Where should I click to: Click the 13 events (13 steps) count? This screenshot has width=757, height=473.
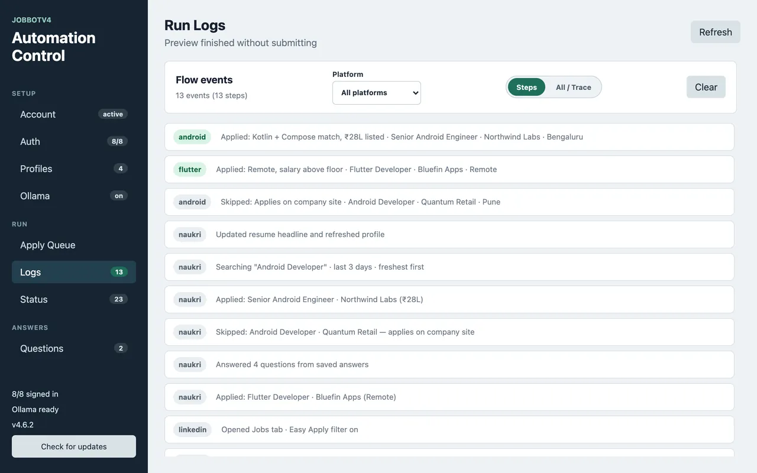pos(211,95)
